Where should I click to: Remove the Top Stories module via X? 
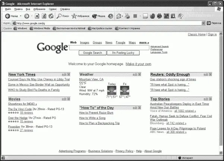point(211,99)
